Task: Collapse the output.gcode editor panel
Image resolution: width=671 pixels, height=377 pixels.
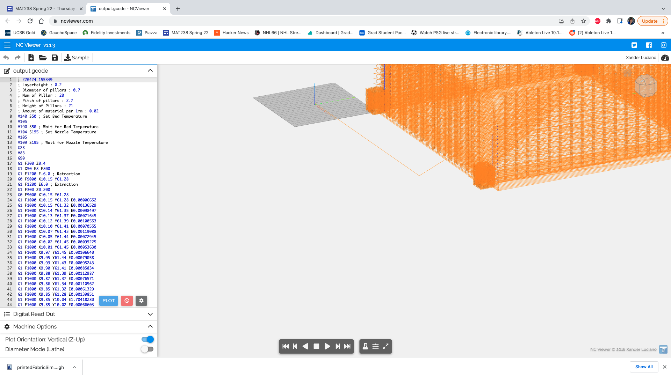Action: pos(150,71)
